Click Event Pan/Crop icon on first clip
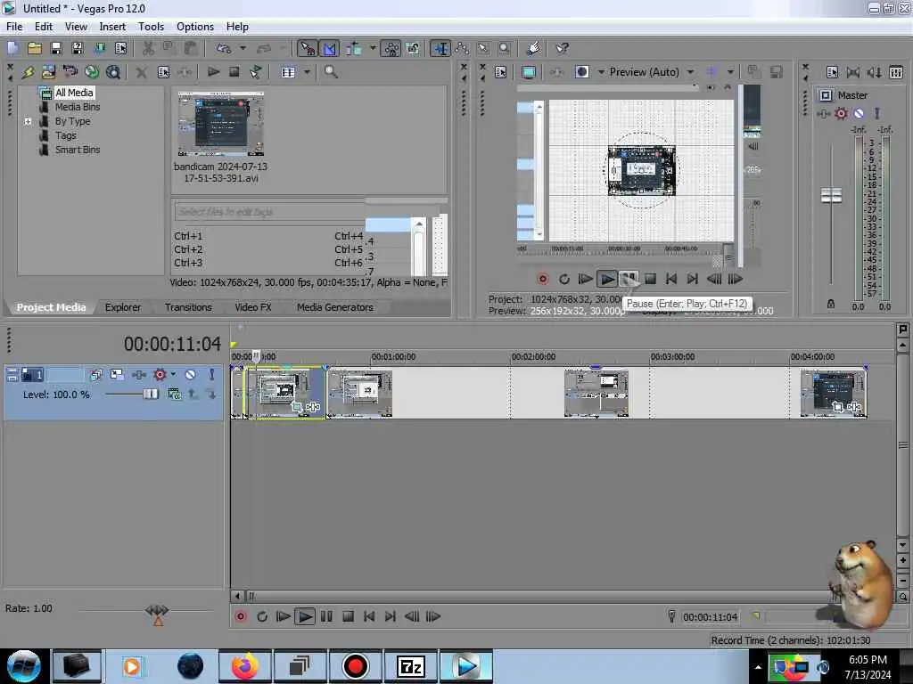 click(297, 407)
